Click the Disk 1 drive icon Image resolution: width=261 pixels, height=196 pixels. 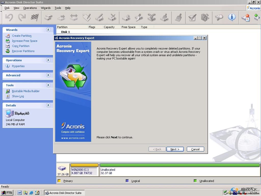tap(62, 168)
